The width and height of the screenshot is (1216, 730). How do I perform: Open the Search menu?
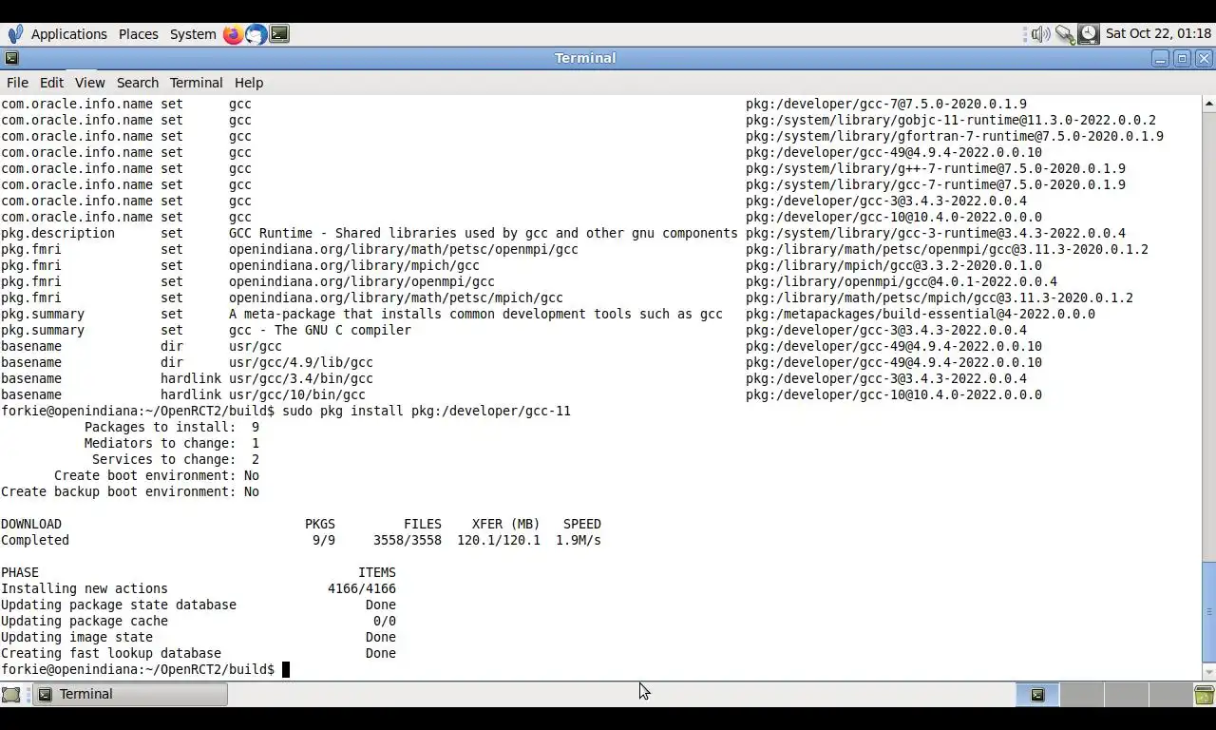[x=138, y=83]
